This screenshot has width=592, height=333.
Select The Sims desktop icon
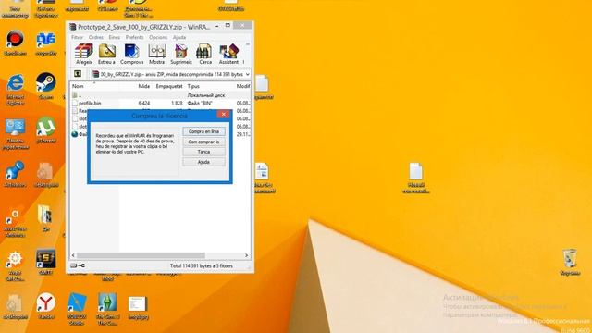pyautogui.click(x=108, y=309)
